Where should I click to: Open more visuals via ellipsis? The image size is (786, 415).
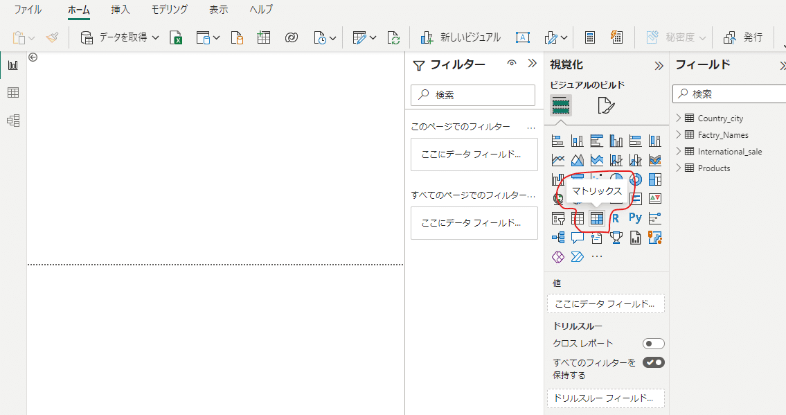coord(596,256)
